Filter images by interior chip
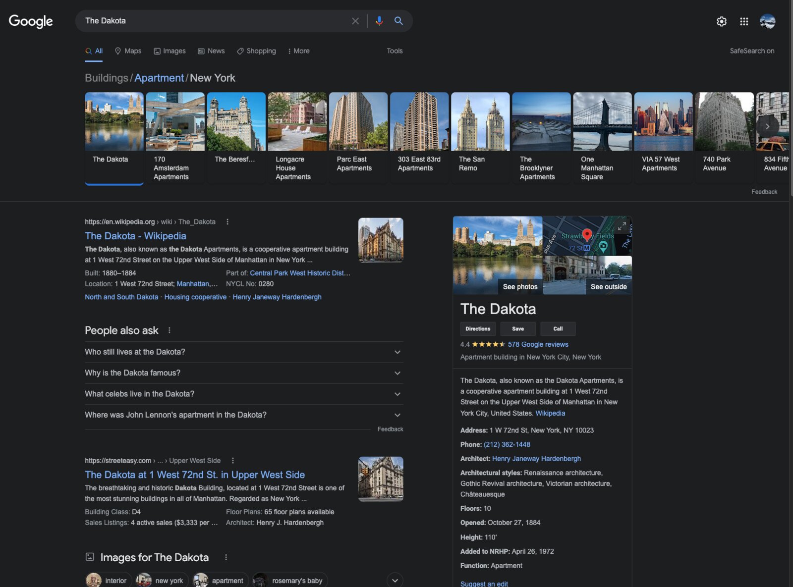 [108, 580]
